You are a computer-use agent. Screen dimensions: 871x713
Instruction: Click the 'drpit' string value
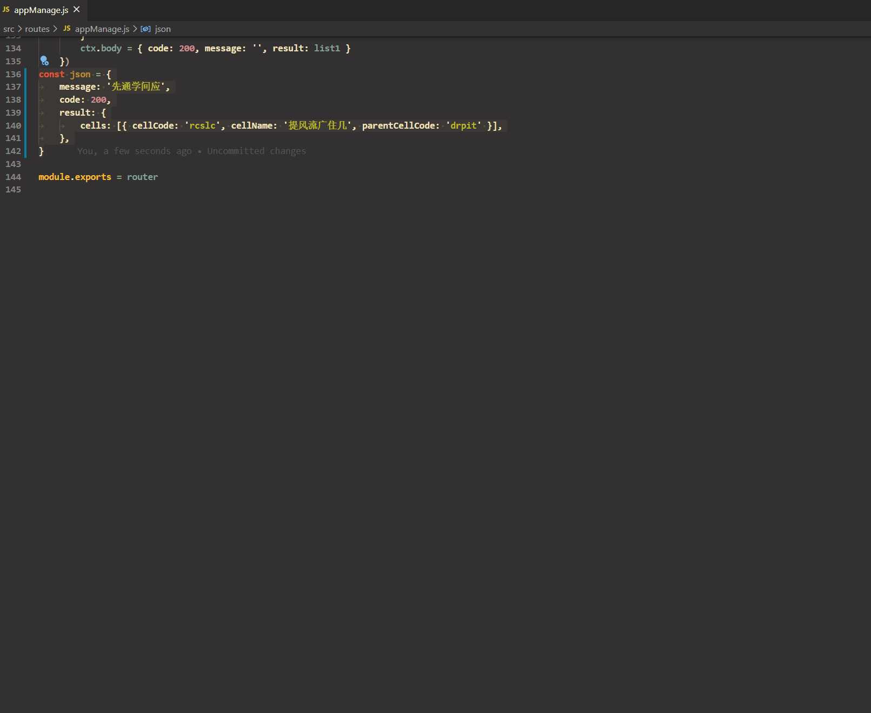tap(464, 125)
